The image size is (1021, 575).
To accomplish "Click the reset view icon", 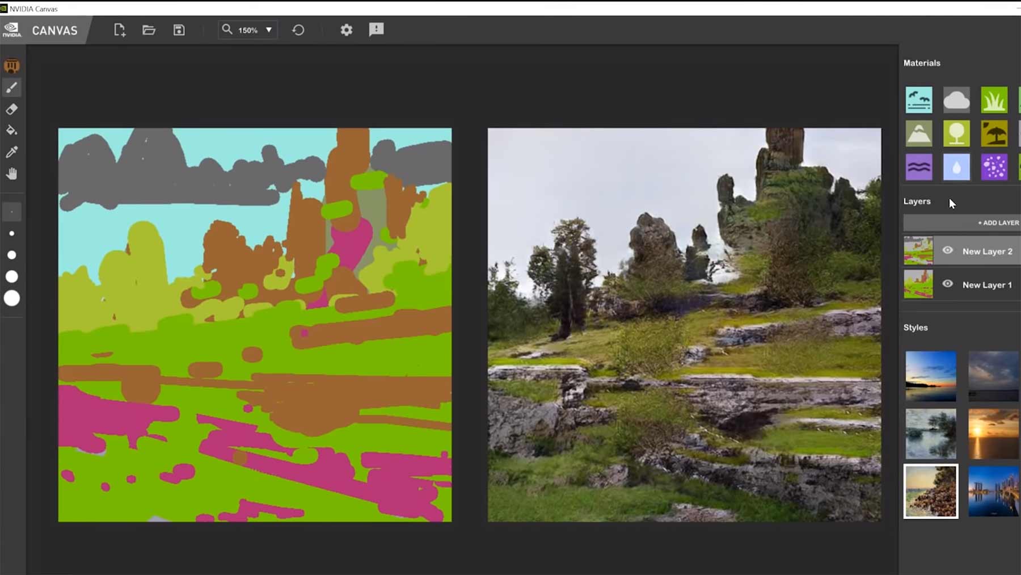I will pyautogui.click(x=298, y=30).
